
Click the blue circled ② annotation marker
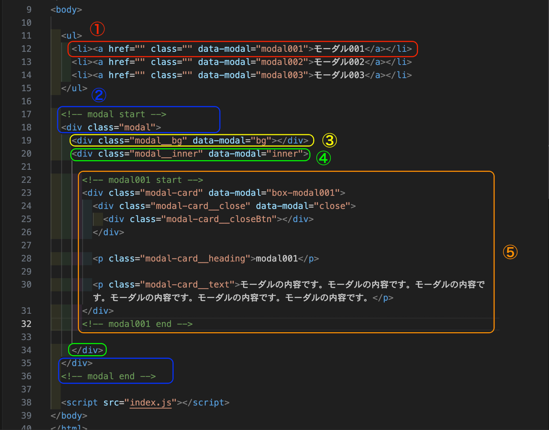pyautogui.click(x=99, y=95)
